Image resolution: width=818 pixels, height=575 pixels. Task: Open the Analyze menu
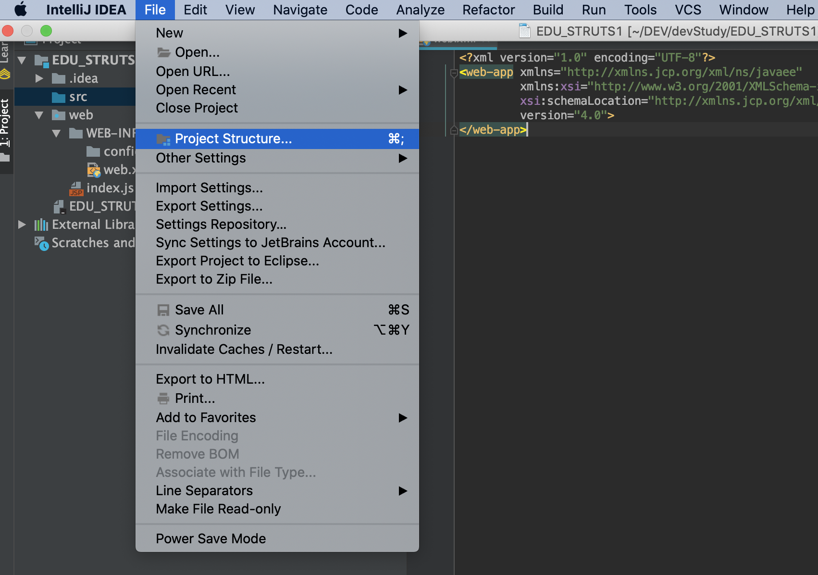(x=420, y=10)
